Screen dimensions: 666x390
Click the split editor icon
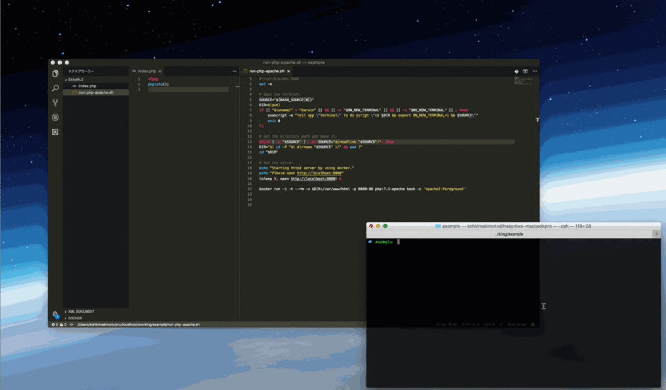(525, 71)
